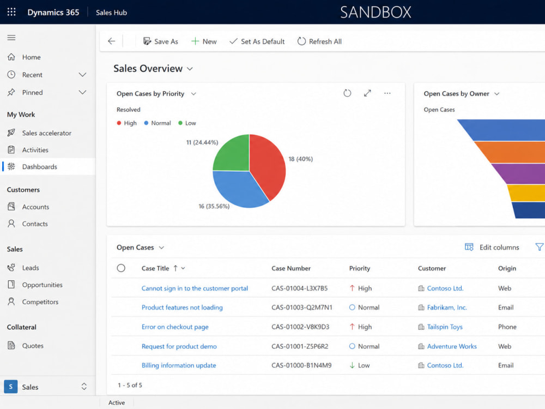Image resolution: width=545 pixels, height=409 pixels.
Task: Click the Refresh All circular icon
Action: (x=301, y=41)
